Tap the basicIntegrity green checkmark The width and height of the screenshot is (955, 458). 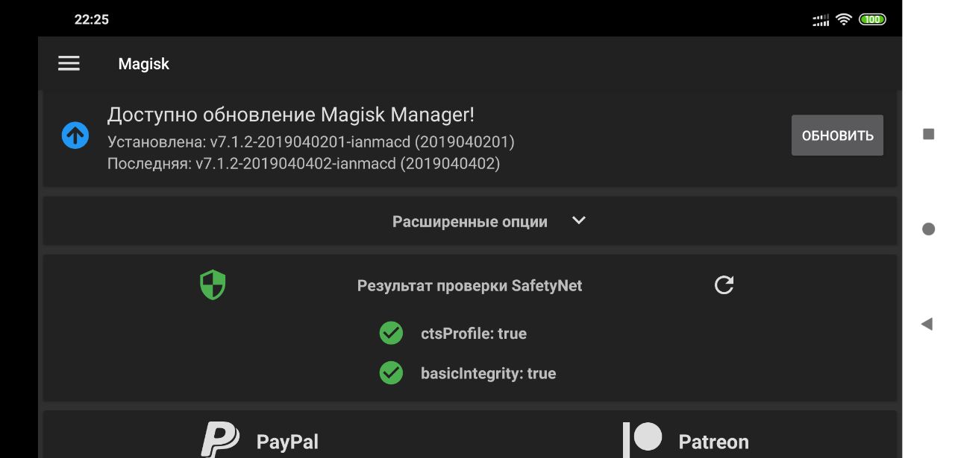click(391, 372)
